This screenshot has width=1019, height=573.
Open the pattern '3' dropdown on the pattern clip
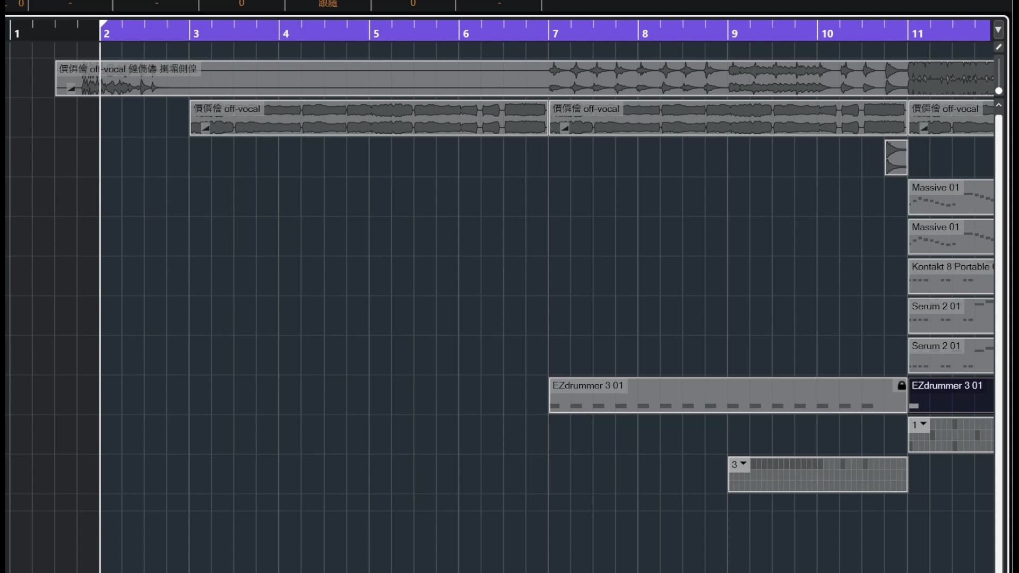[x=744, y=464]
